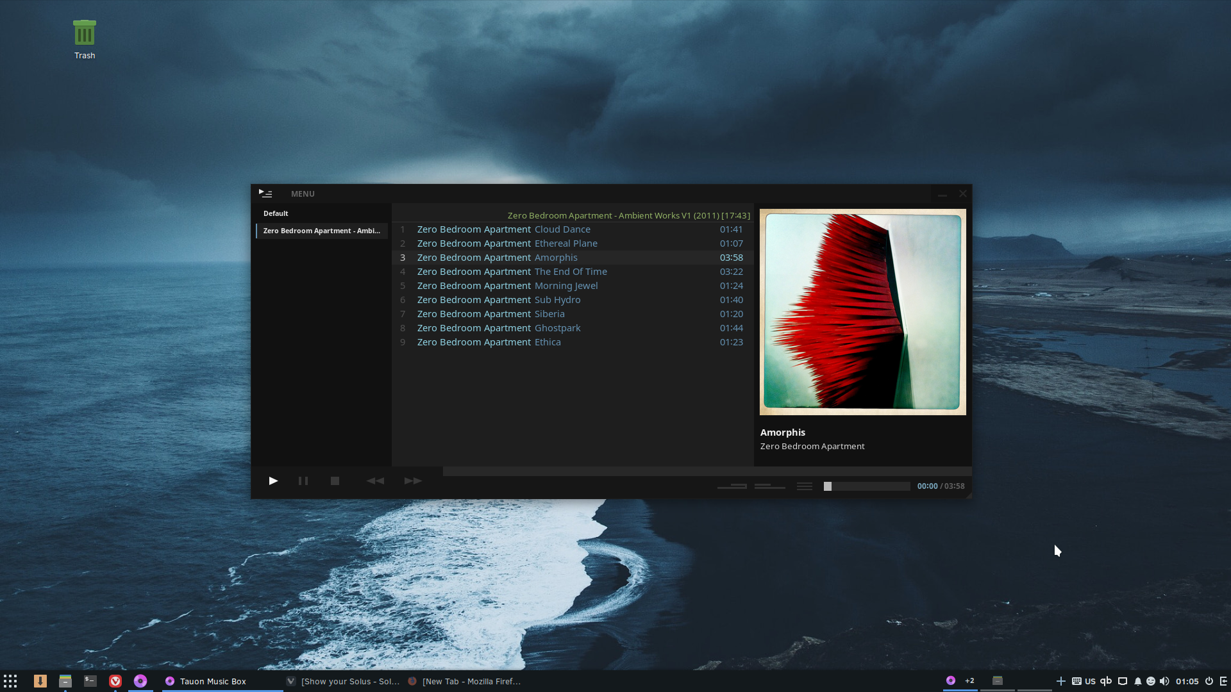1231x692 pixels.
Task: Pause the current track
Action: pyautogui.click(x=303, y=481)
